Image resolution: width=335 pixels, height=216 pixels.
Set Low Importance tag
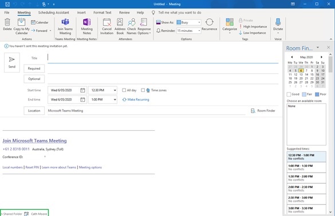pyautogui.click(x=253, y=33)
